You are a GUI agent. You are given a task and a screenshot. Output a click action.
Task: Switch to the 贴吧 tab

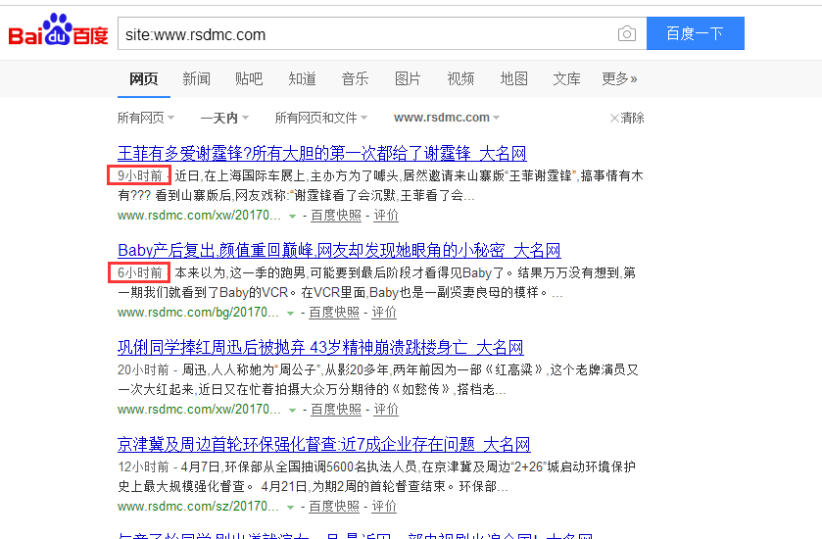[249, 78]
